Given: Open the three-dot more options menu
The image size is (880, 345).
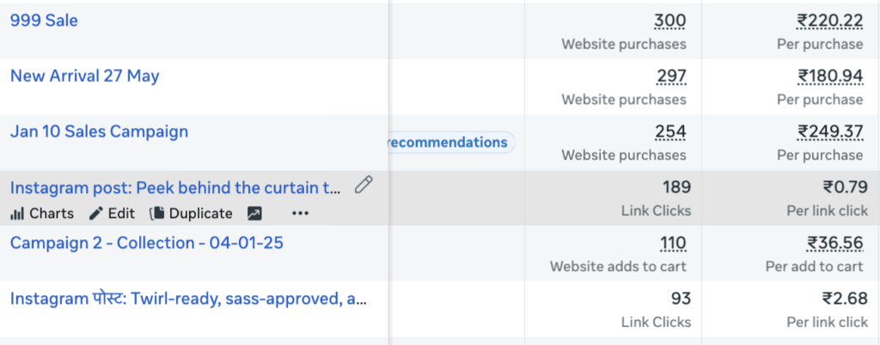Looking at the screenshot, I should [x=299, y=214].
